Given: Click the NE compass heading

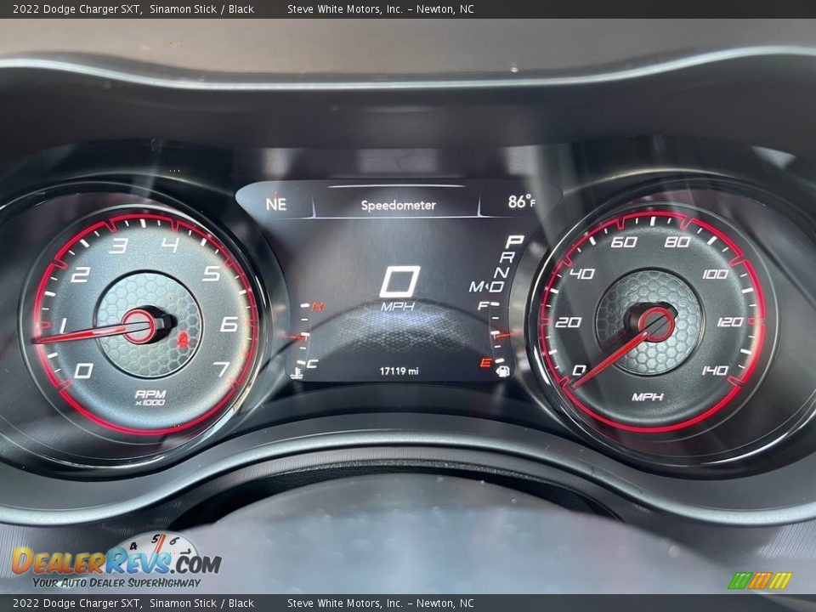Looking at the screenshot, I should (x=275, y=203).
